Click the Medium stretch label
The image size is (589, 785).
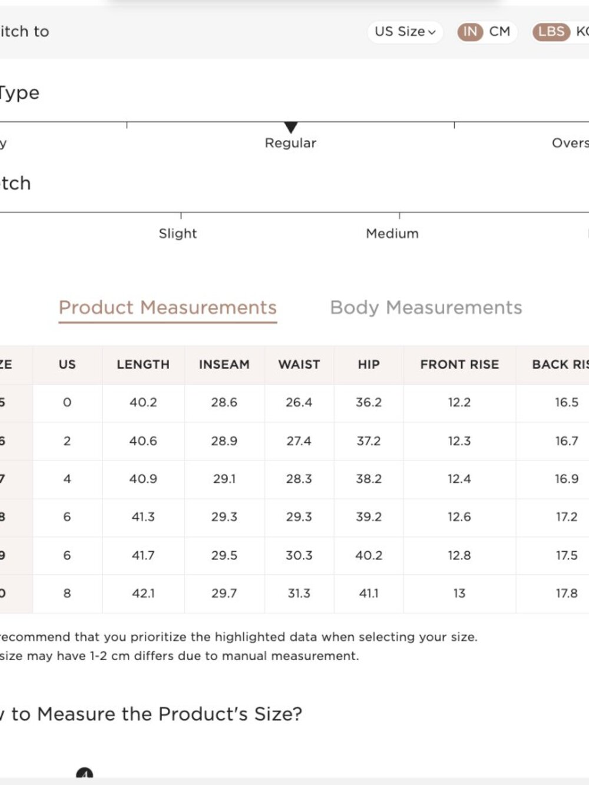click(x=392, y=234)
